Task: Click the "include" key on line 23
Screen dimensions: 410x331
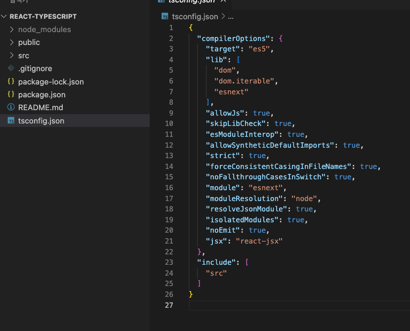Action: tap(216, 262)
